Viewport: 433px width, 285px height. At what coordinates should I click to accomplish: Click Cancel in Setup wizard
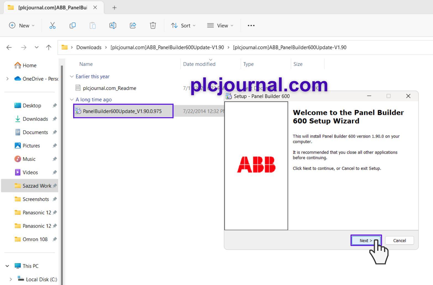tap(399, 240)
